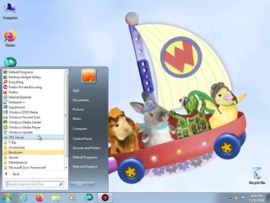
Task: Select the Supermium desktop icon behind Start menu
Action: tap(10, 62)
